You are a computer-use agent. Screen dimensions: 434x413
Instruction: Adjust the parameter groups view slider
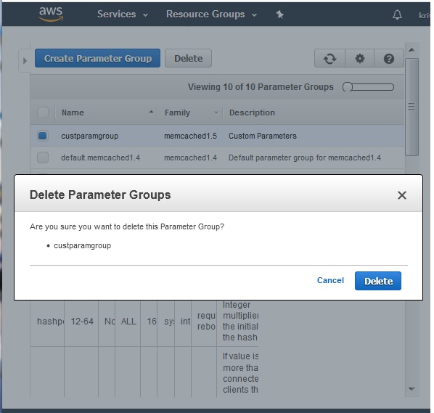tap(368, 87)
